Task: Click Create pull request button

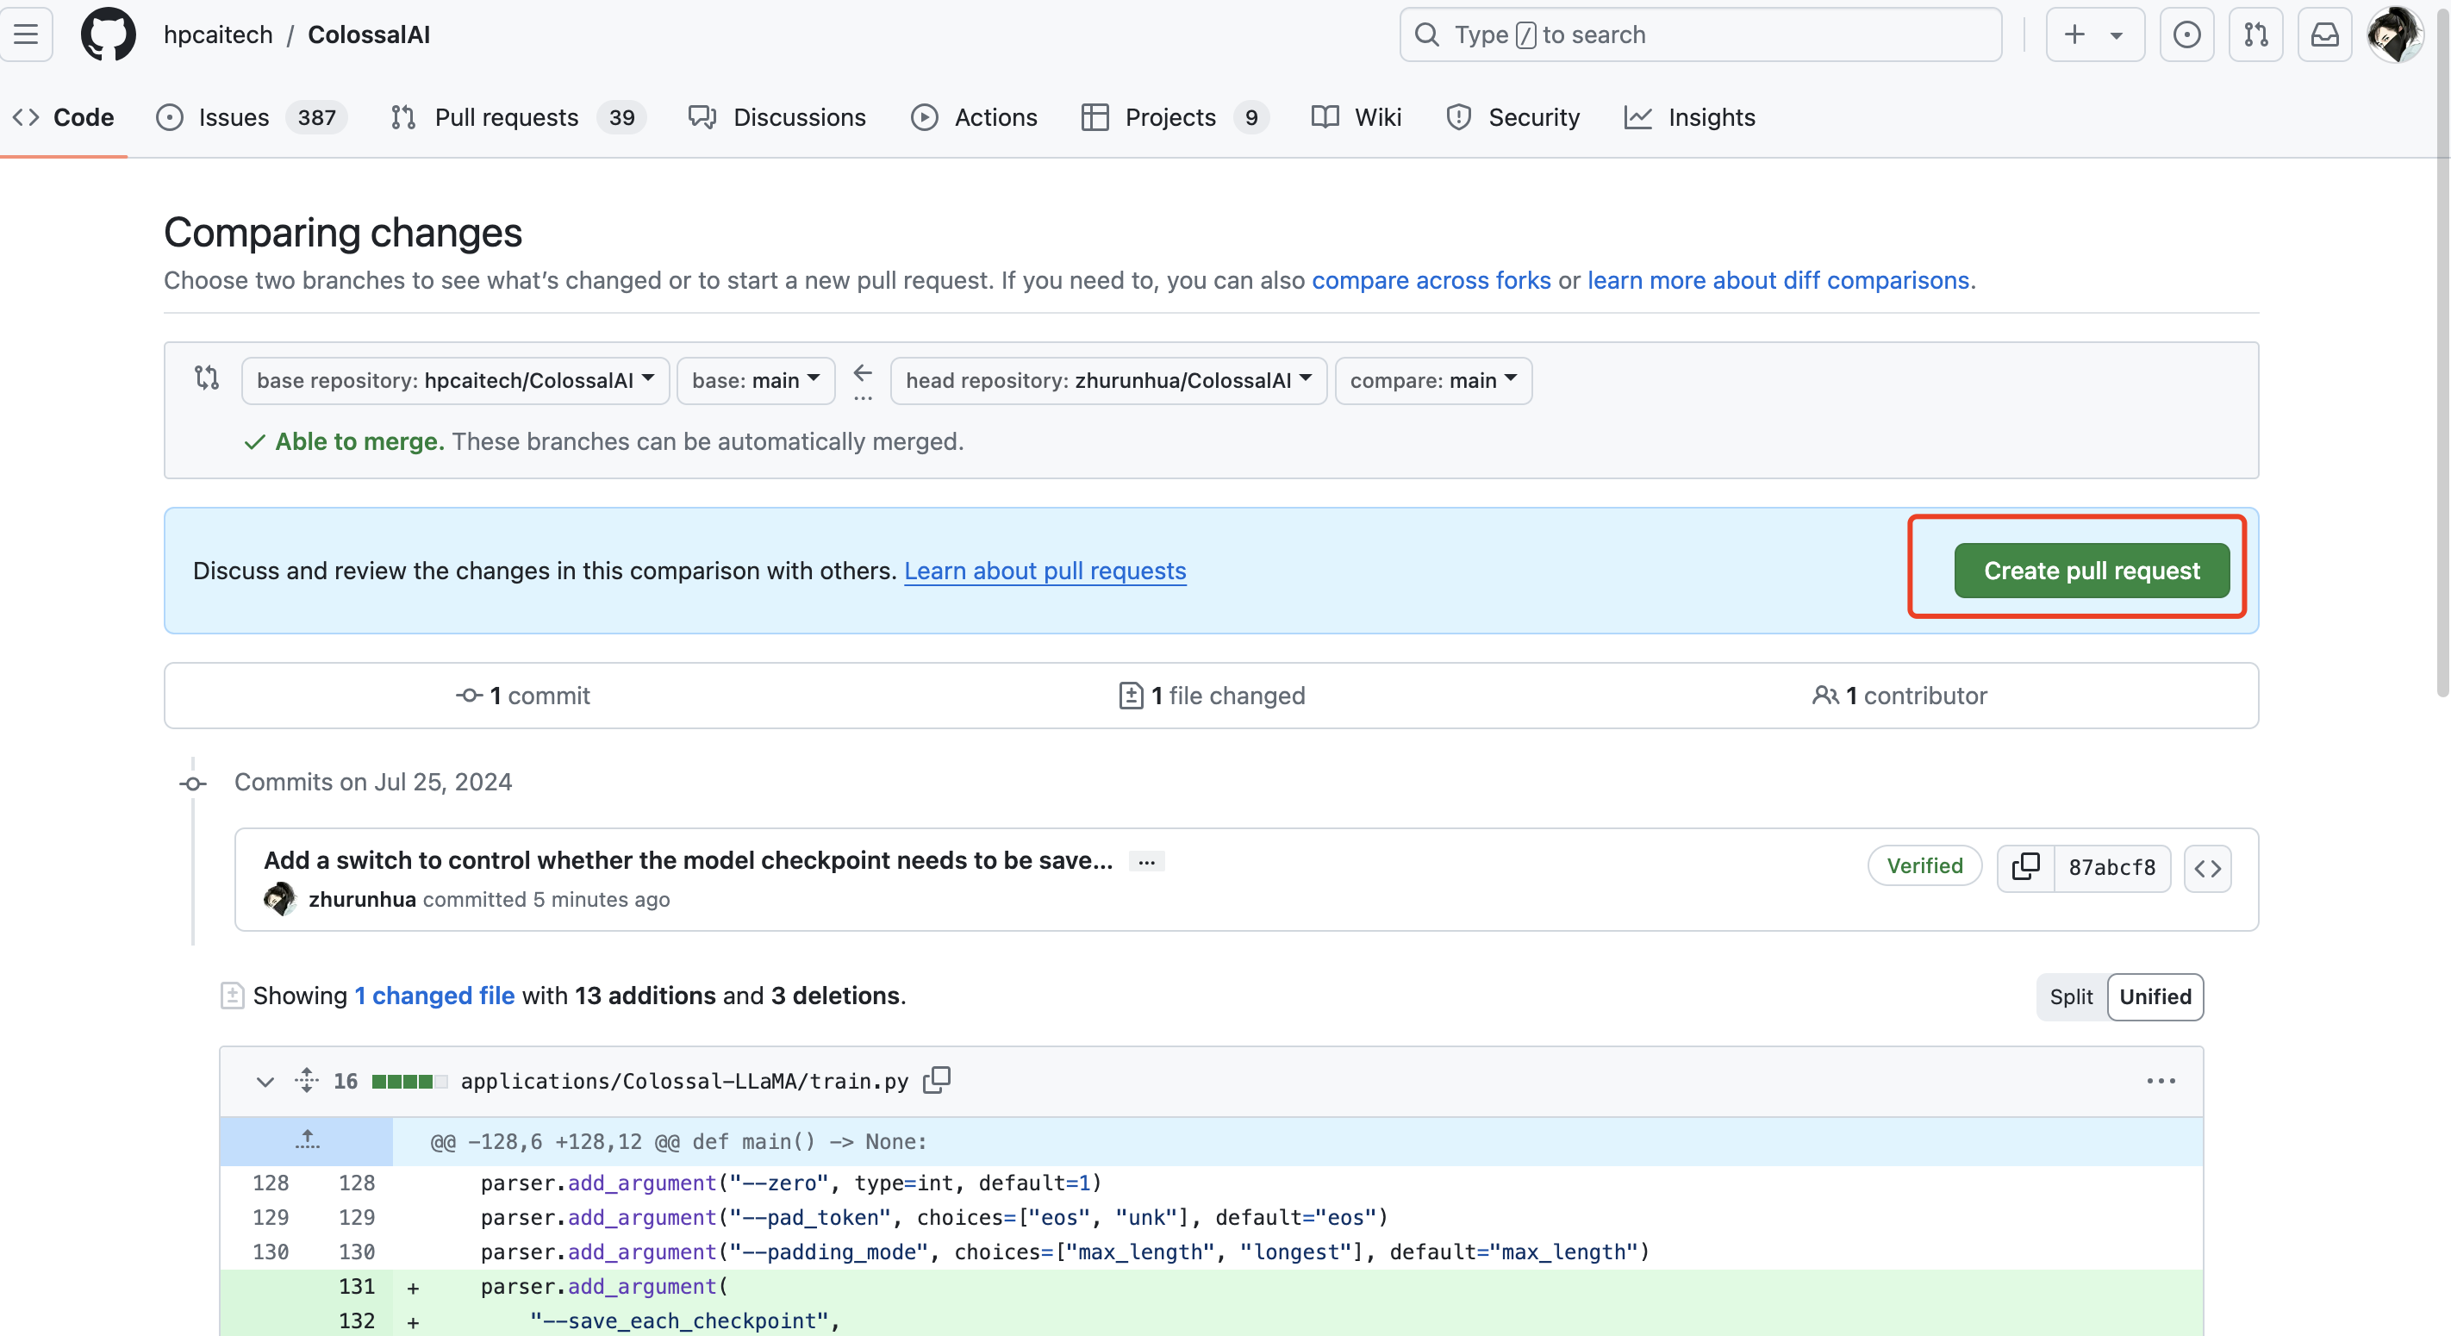Action: (x=2092, y=570)
